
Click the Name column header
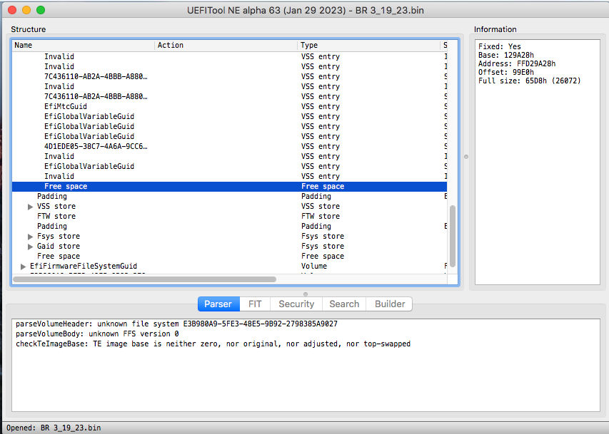click(x=83, y=46)
